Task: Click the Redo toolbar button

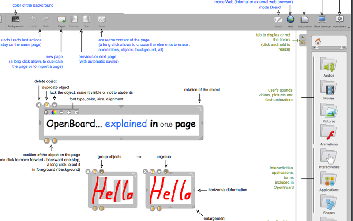Action: [46, 22]
